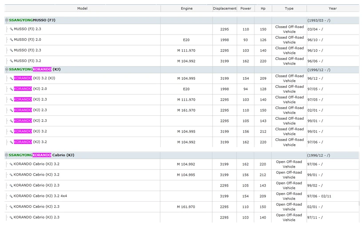Click year 97/11 - / cell
Image resolution: width=364 pixels, height=227 pixels.
point(315,218)
